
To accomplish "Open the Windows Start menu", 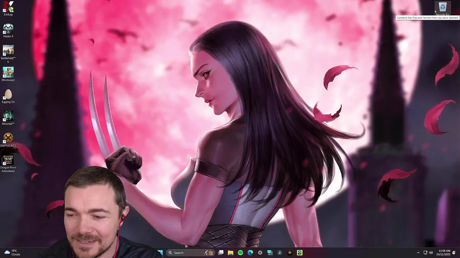I will tap(160, 253).
